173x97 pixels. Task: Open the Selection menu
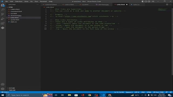19,1
